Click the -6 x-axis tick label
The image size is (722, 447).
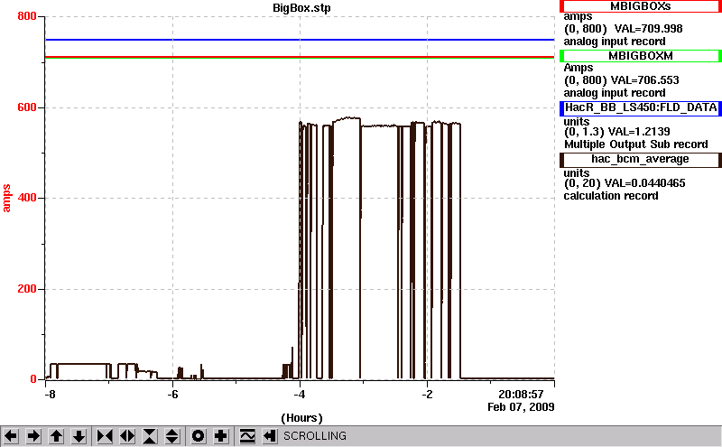[172, 395]
